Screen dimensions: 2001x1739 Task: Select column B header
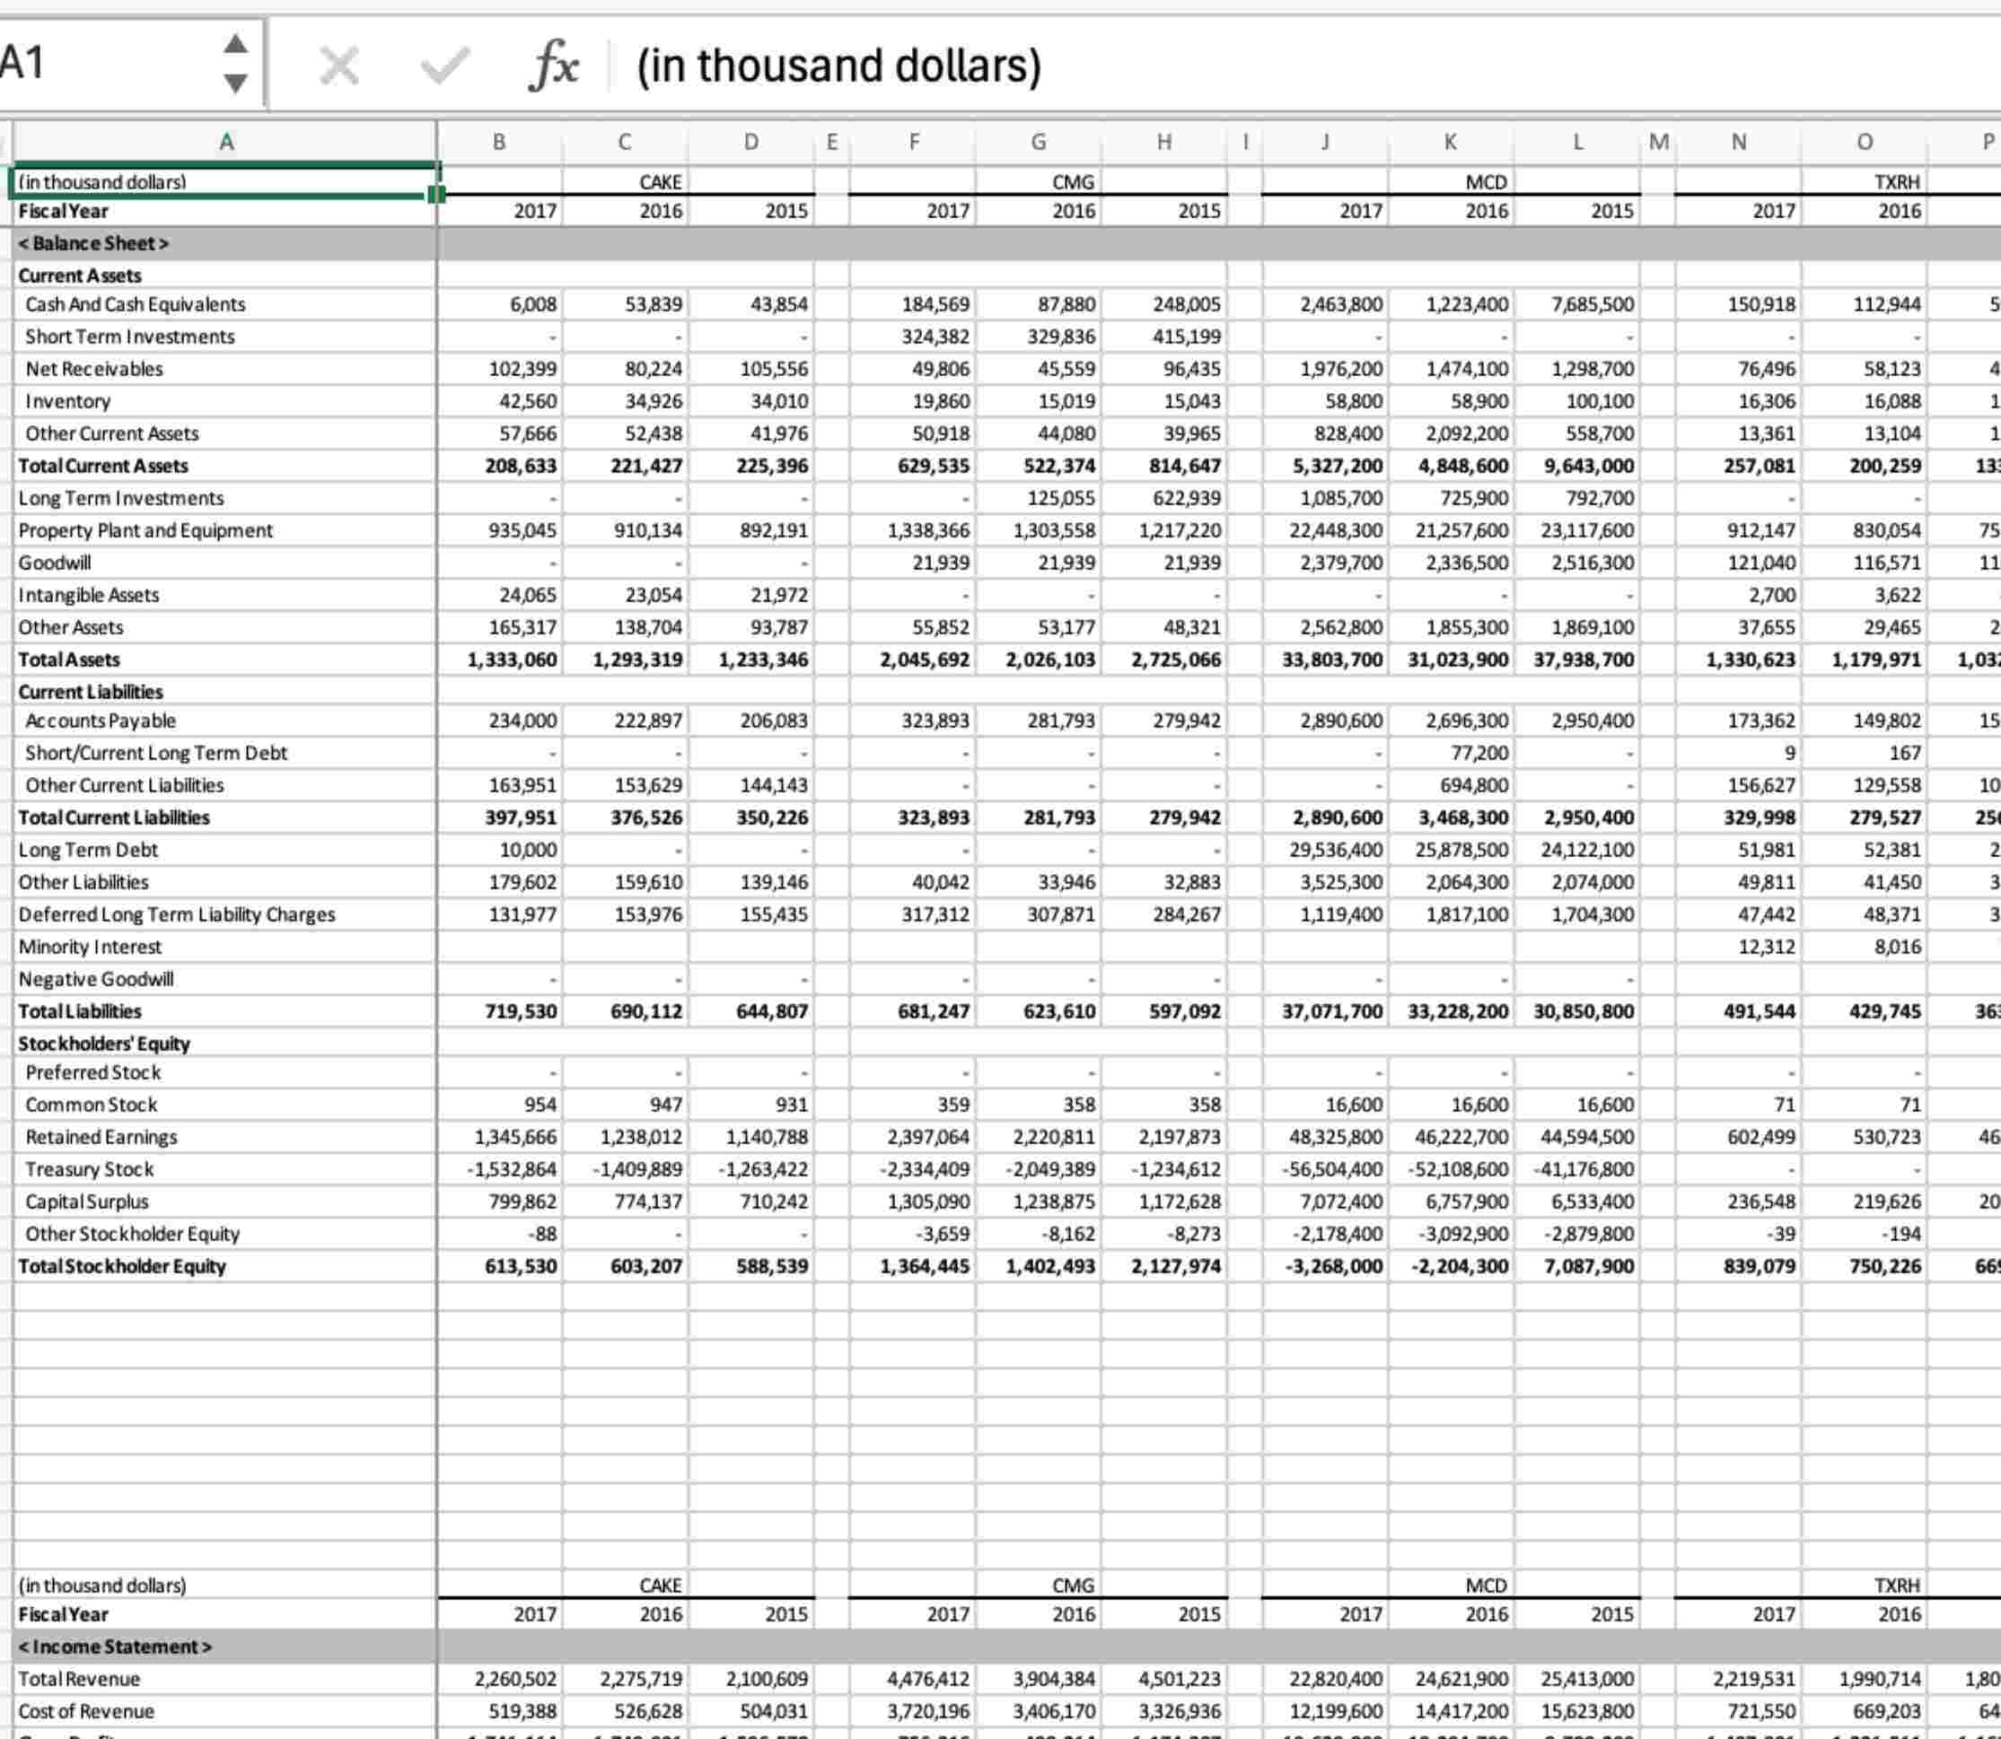pos(499,143)
